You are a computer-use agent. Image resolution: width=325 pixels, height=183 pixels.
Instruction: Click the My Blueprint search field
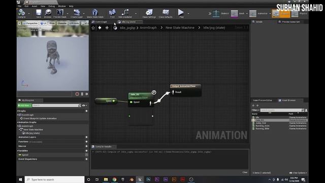pyautogui.click(x=56, y=105)
